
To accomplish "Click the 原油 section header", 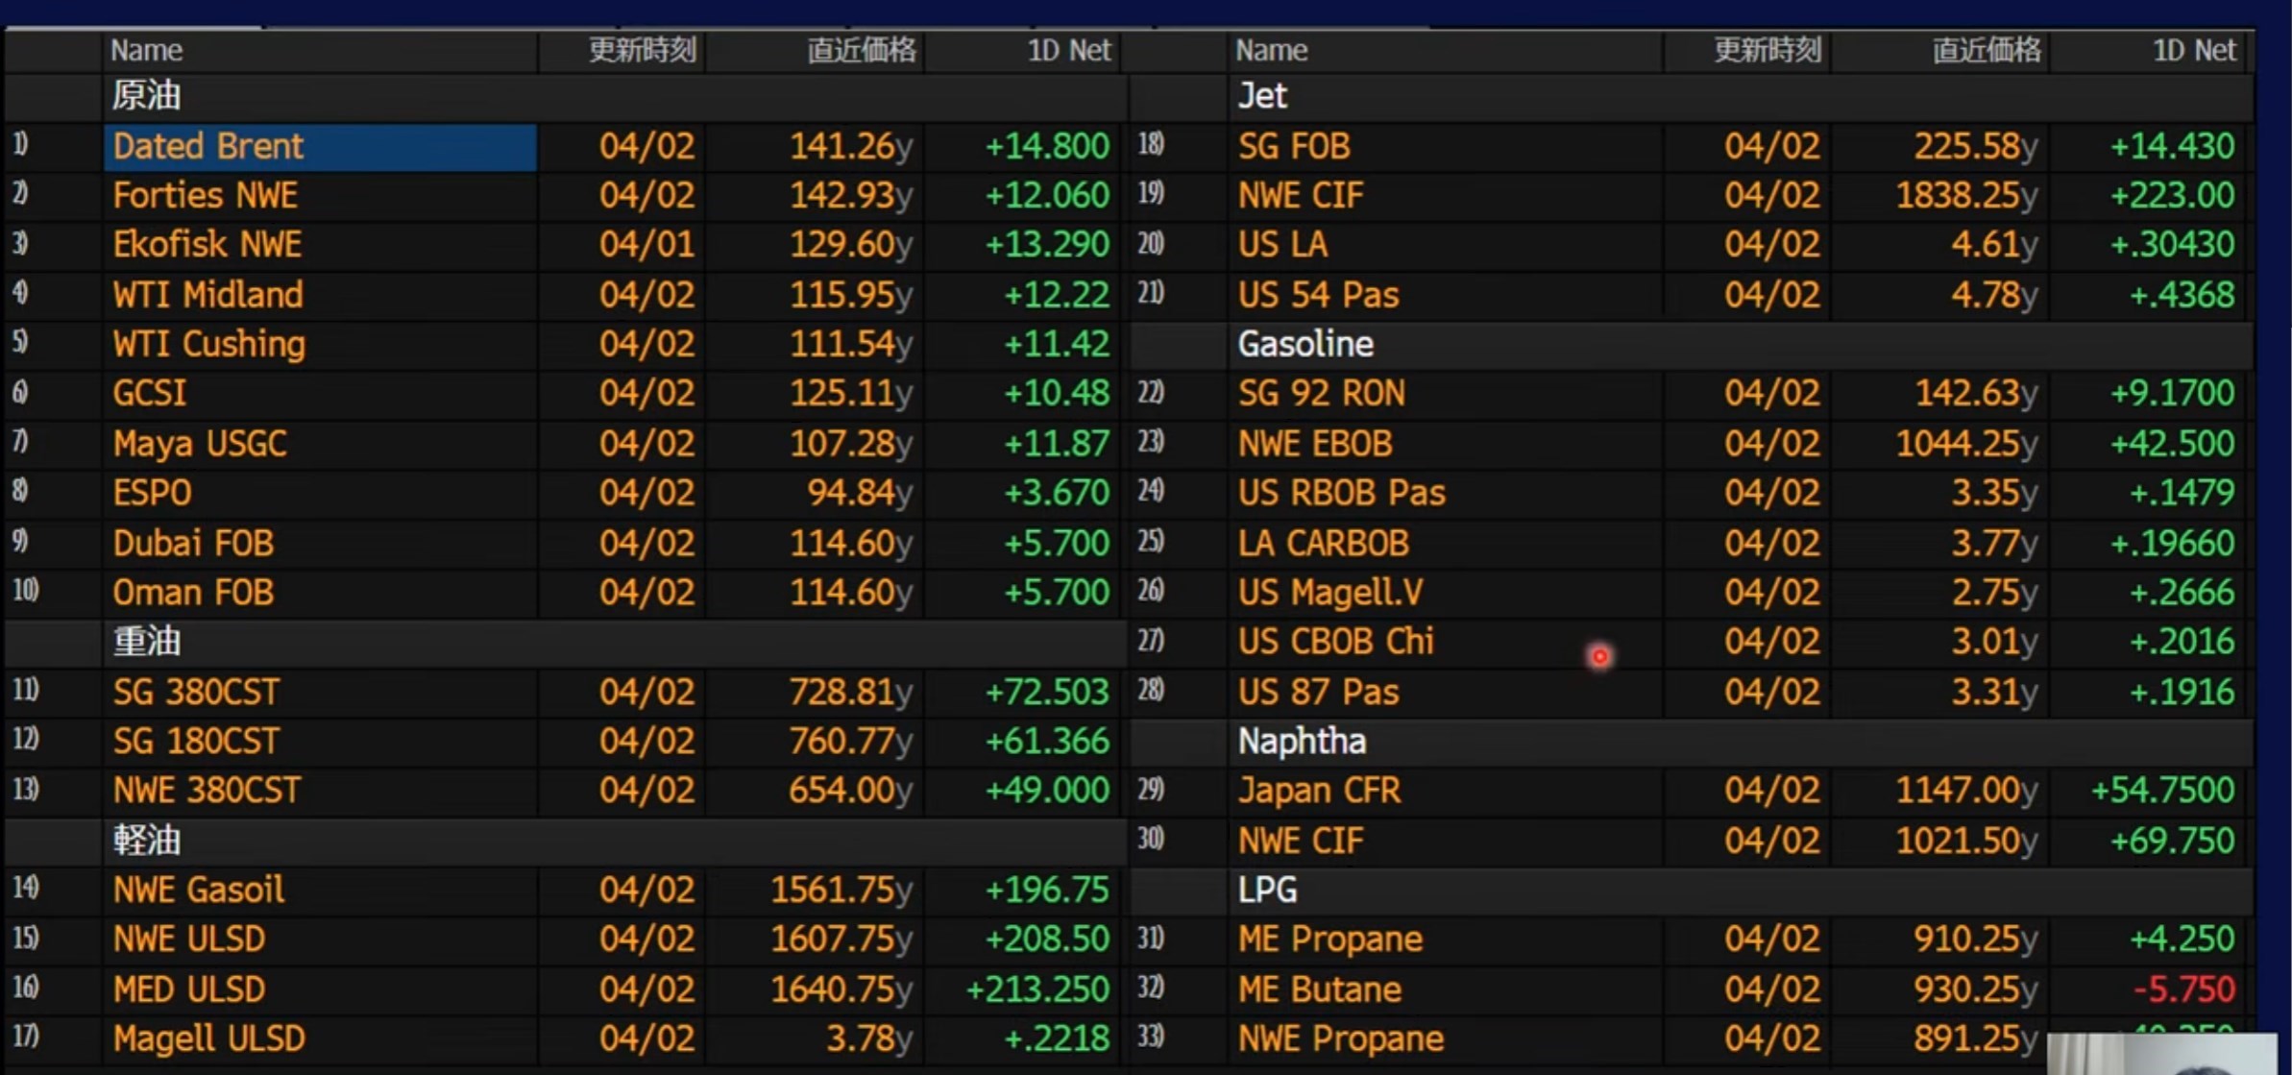I will pos(146,96).
